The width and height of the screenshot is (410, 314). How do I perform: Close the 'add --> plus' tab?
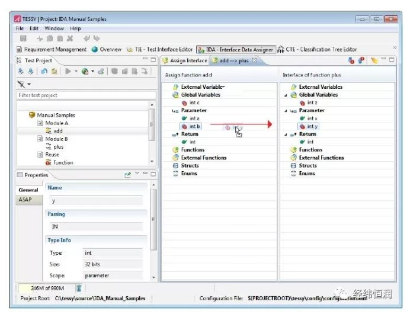pos(254,60)
